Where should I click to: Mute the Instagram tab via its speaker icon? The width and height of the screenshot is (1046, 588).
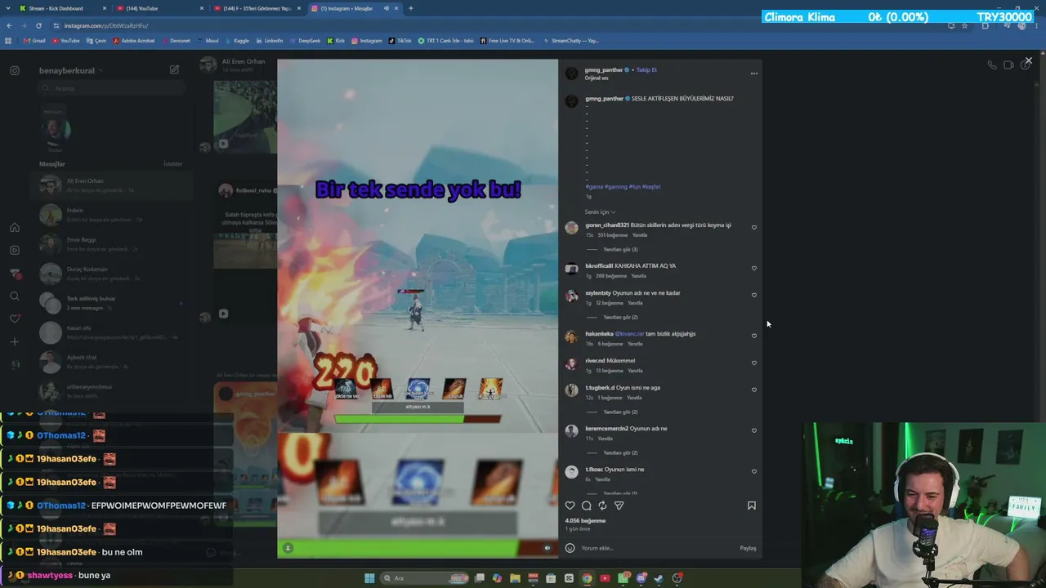(x=387, y=8)
